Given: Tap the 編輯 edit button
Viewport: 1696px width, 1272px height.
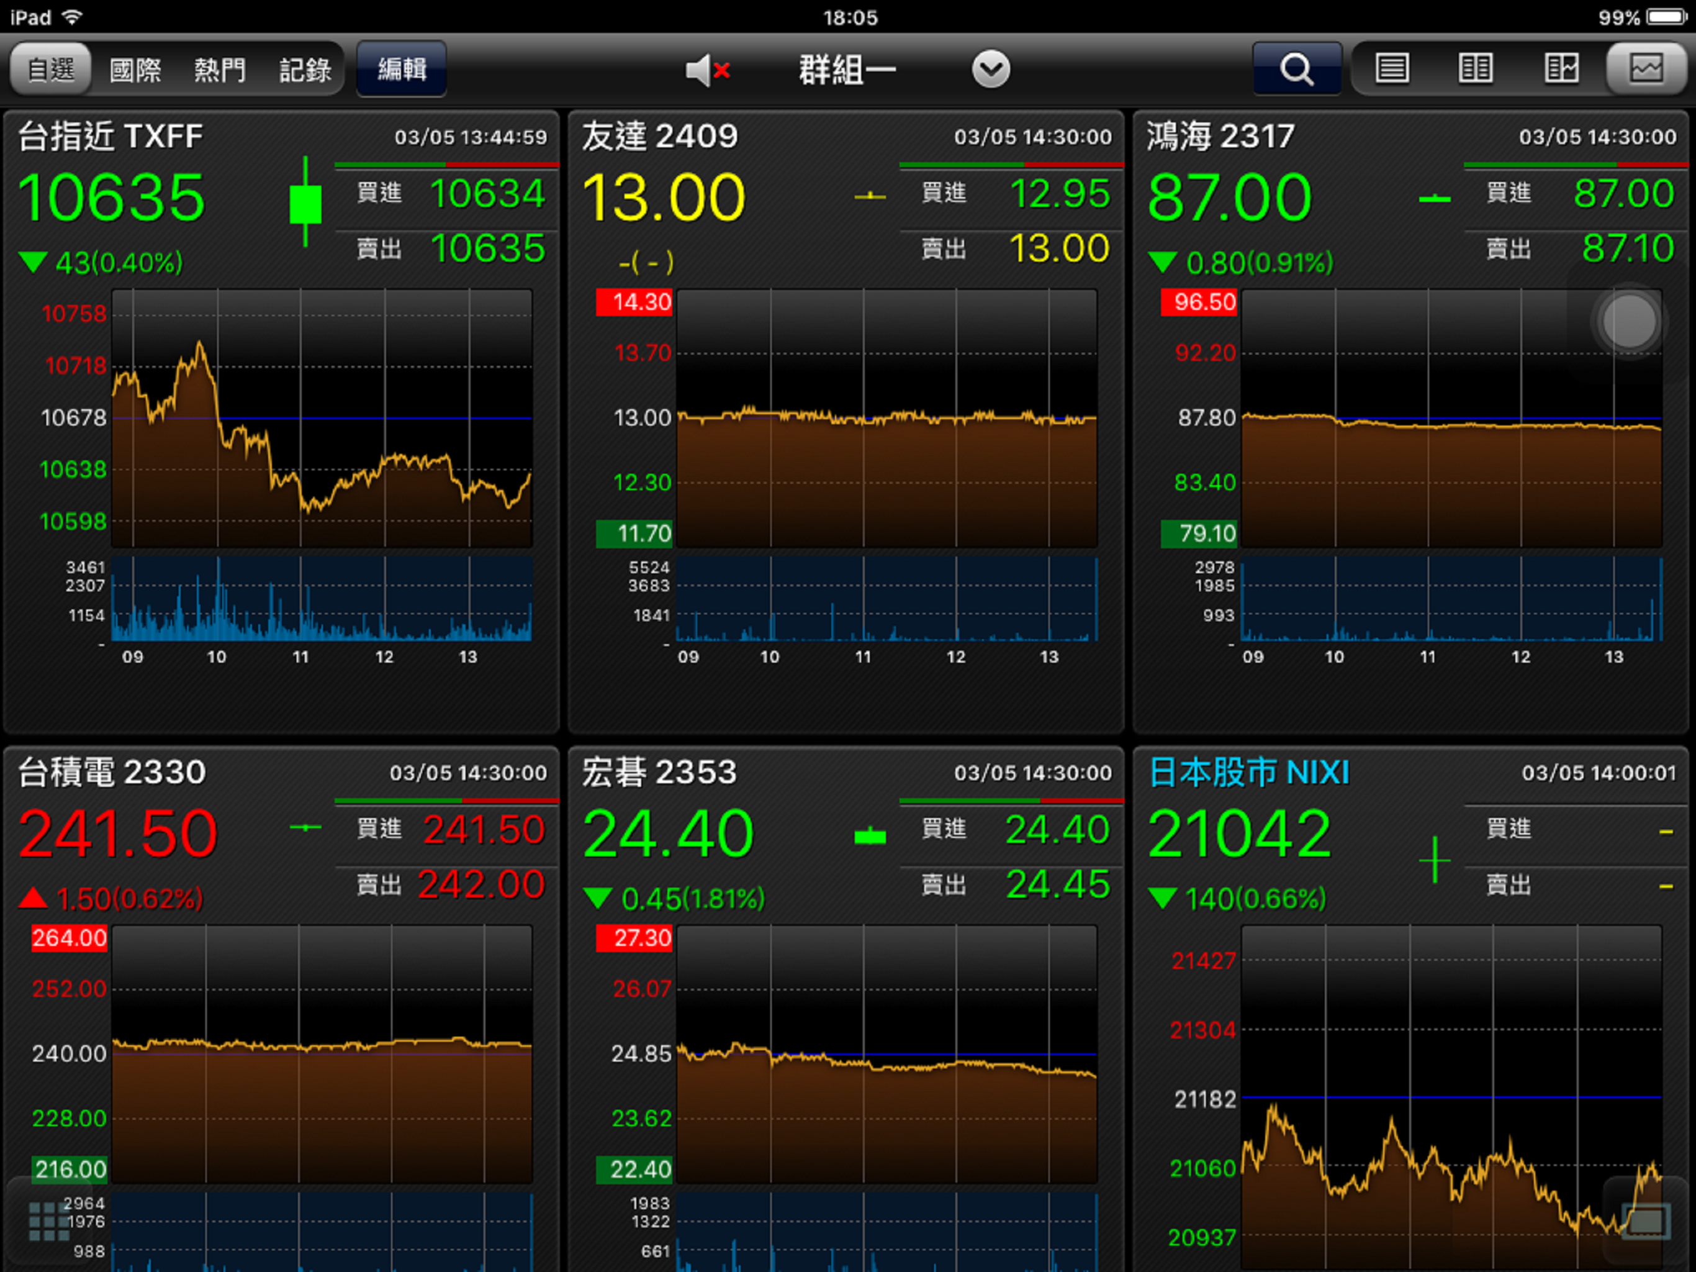Looking at the screenshot, I should point(402,69).
